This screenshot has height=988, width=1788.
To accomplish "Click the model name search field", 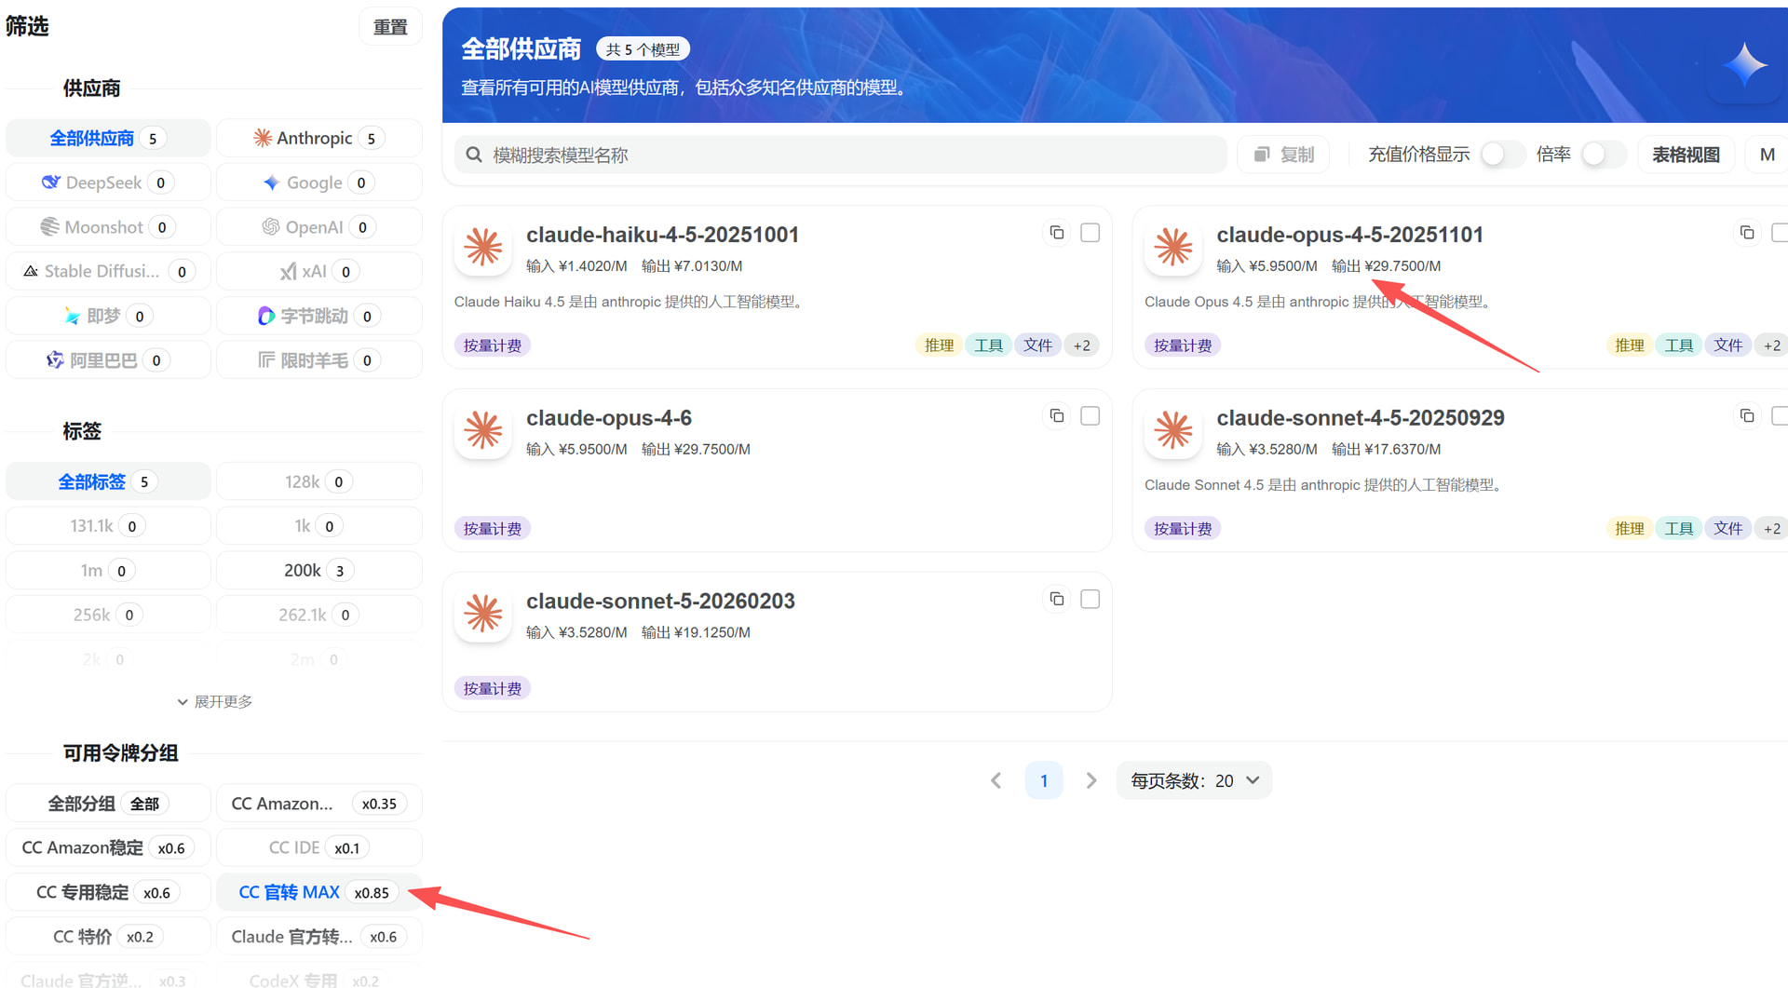I will point(838,155).
